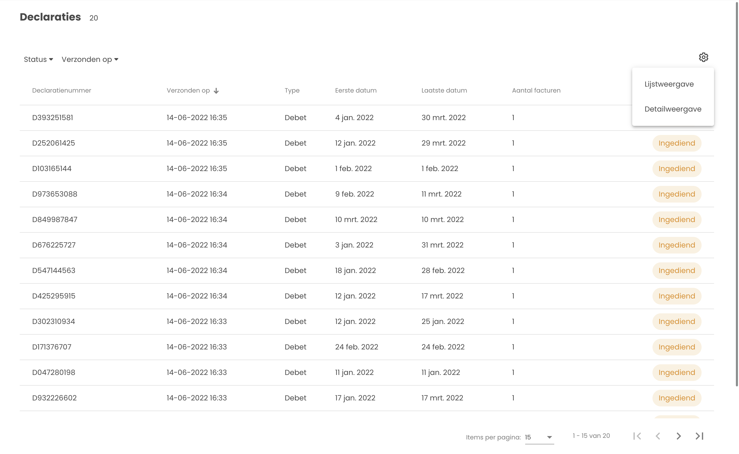The width and height of the screenshot is (739, 454).
Task: Open declaration D393251581
Action: tap(52, 118)
